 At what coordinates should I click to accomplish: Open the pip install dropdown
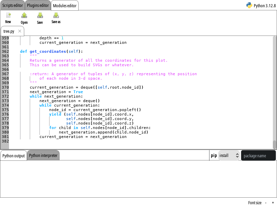229,156
